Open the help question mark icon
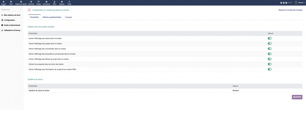Image resolution: width=306 pixels, height=134 pixels. point(286,3)
